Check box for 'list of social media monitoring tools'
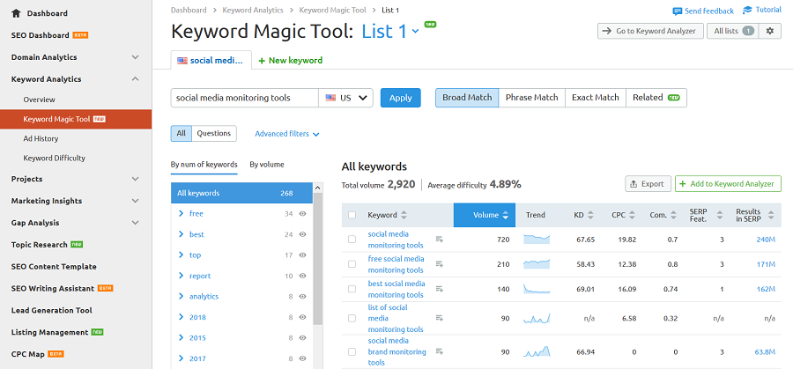 coord(352,319)
